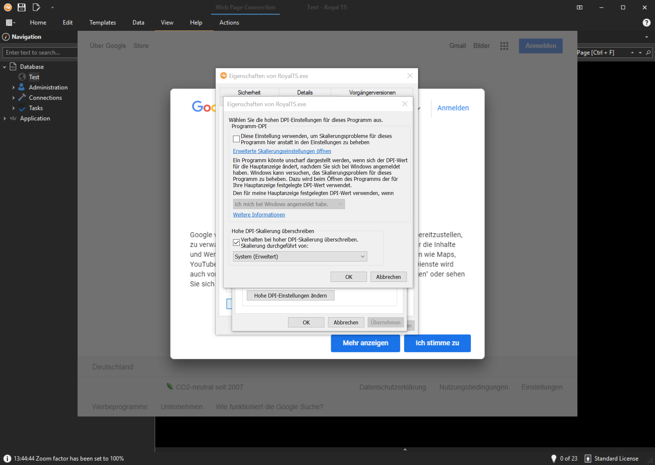Click the save icon in the title bar

22,7
